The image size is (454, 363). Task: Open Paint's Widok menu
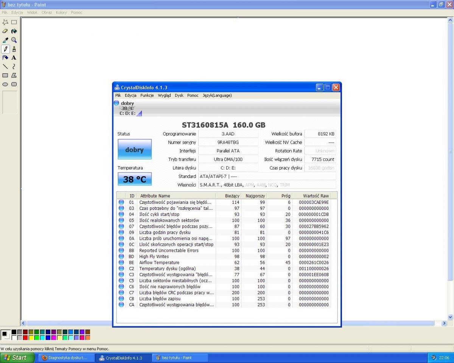[x=32, y=12]
